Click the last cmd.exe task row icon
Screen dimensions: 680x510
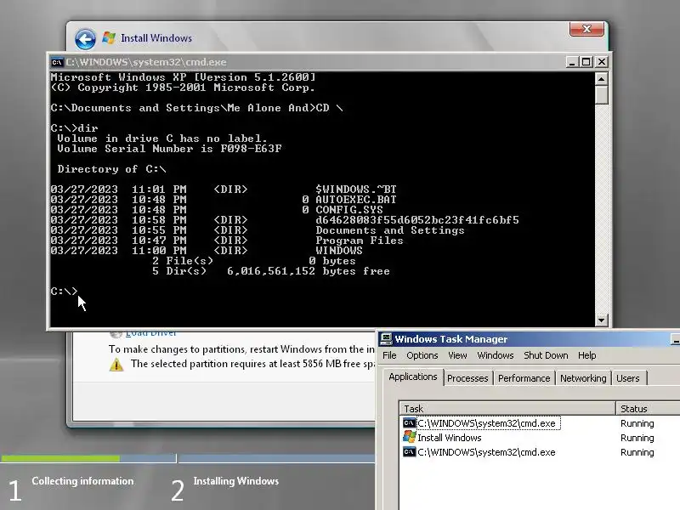point(409,452)
